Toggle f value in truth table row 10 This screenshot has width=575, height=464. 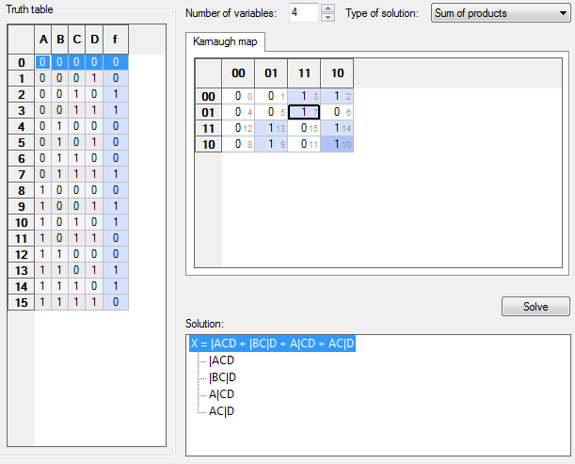tap(116, 222)
